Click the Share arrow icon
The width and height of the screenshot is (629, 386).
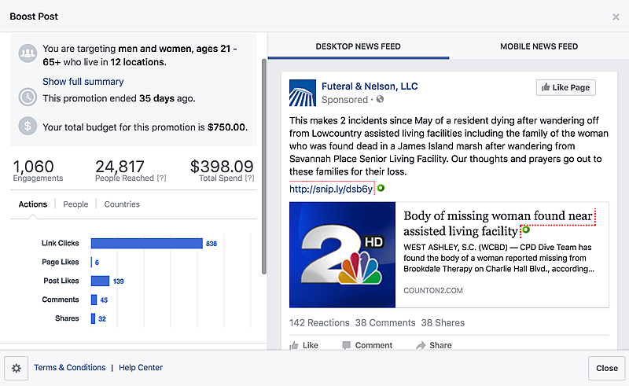(x=421, y=345)
